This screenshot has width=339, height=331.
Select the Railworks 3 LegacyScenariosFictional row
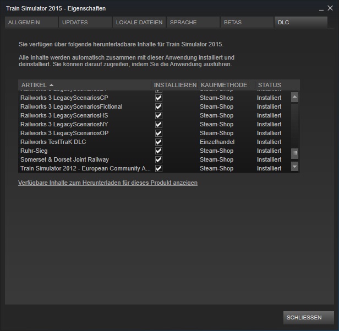(x=154, y=107)
